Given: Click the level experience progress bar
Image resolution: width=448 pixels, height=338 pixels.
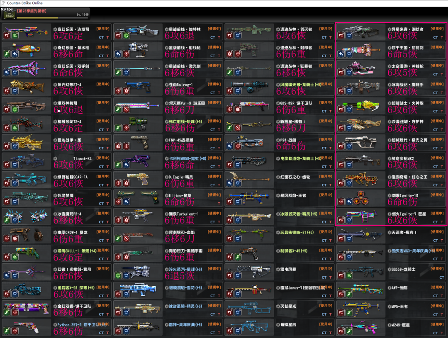Looking at the screenshot, I should coord(53,18).
